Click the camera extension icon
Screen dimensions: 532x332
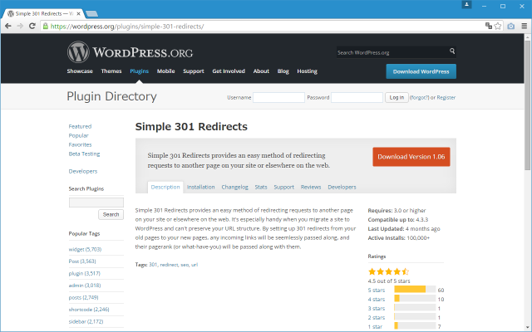511,26
